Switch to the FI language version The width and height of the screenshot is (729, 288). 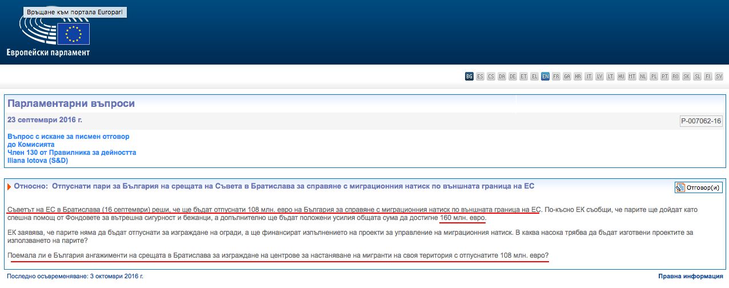708,76
